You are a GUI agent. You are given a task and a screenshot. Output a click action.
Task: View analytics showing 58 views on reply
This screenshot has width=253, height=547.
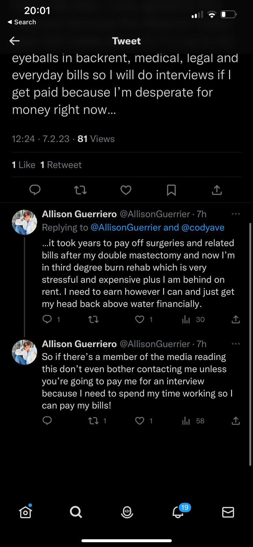coord(193,421)
